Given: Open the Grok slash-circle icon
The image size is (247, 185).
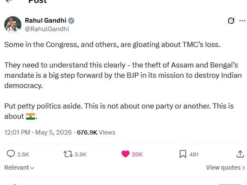Looking at the screenshot, I should pyautogui.click(x=231, y=21).
